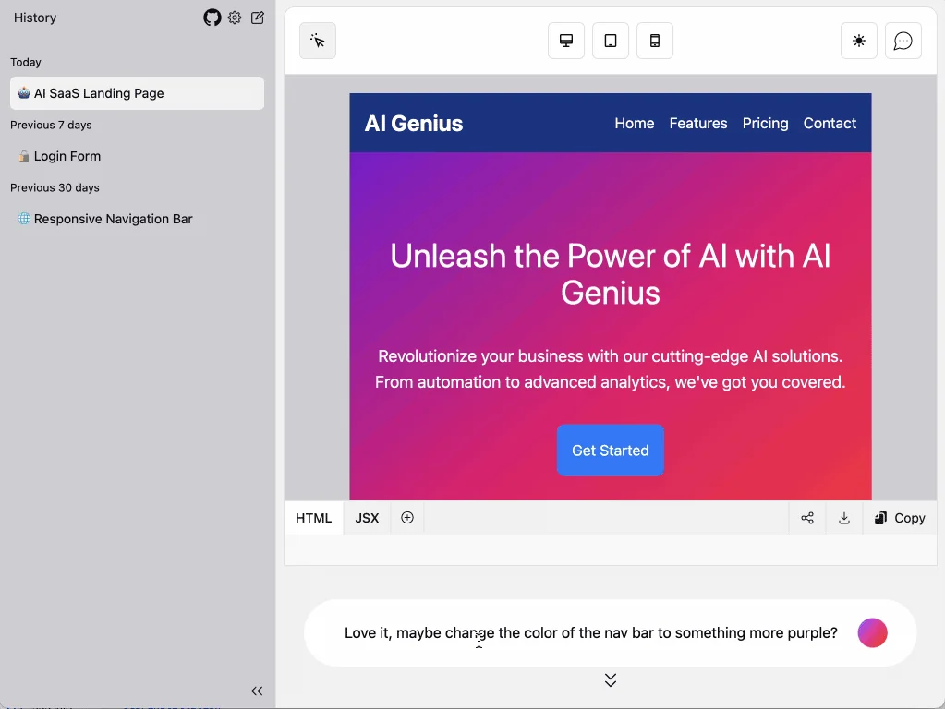Open the GitHub repository link

click(x=212, y=18)
